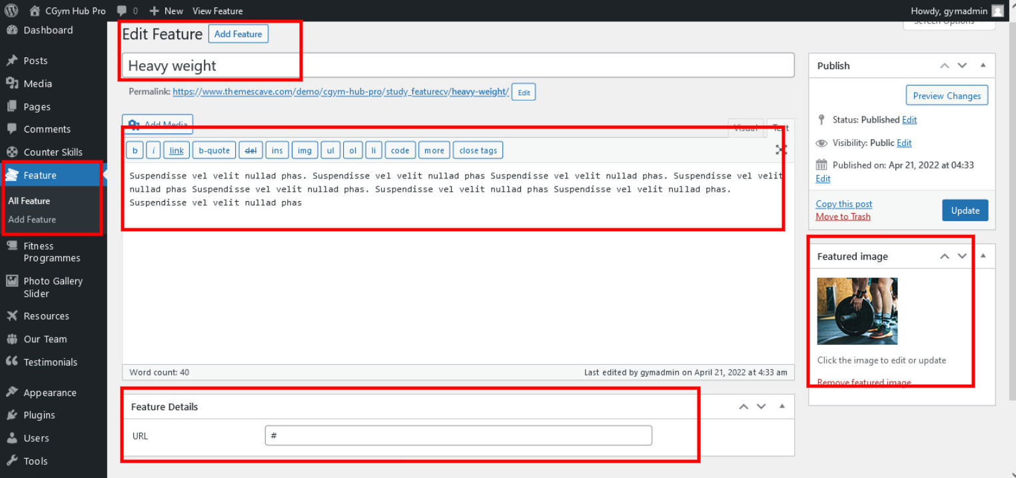Open the Testimonials menu
Image resolution: width=1016 pixels, height=478 pixels.
pos(50,362)
